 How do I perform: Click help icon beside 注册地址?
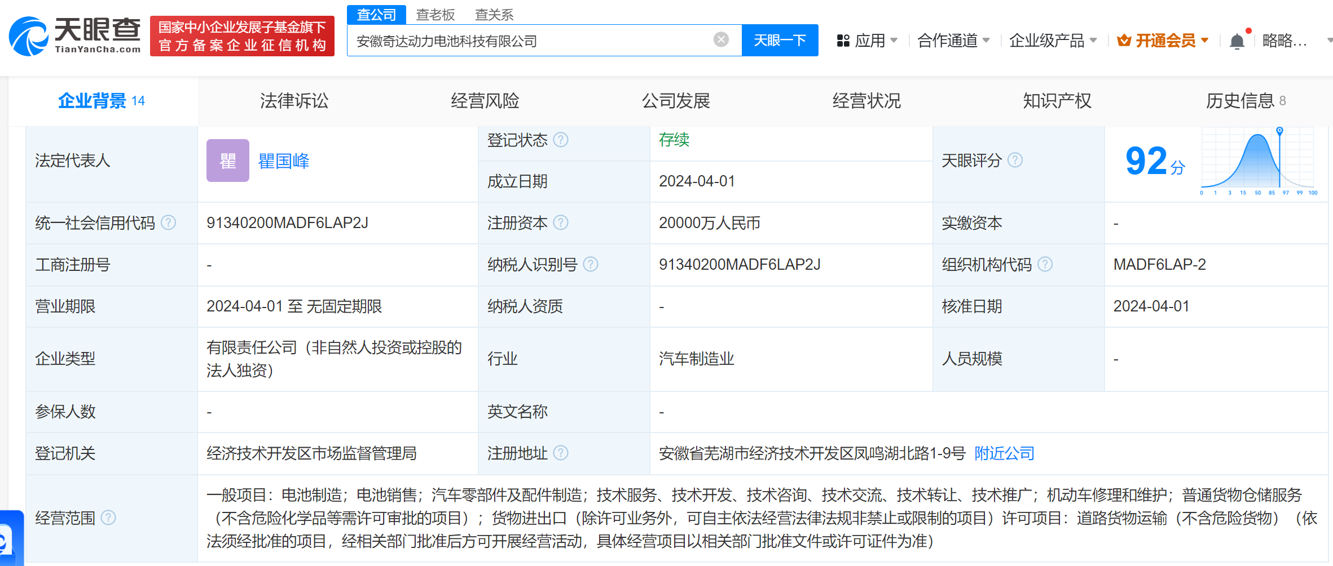pos(561,453)
